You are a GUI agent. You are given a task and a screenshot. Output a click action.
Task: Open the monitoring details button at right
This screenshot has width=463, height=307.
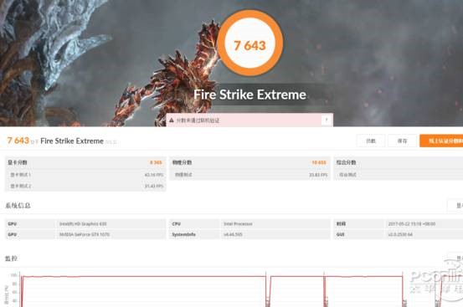[455, 258]
